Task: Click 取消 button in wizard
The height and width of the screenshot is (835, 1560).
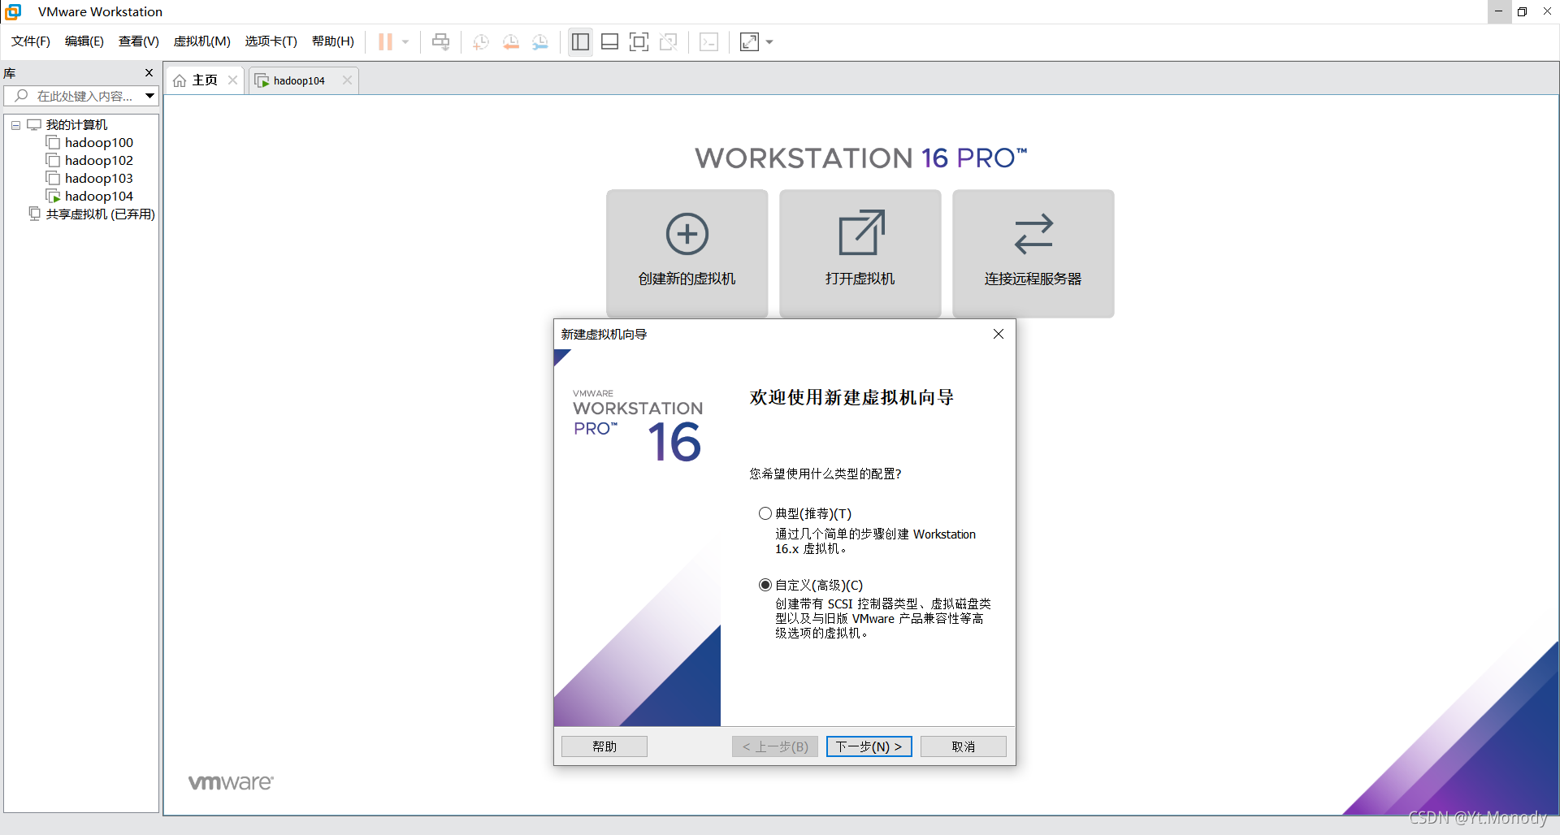Action: click(964, 746)
